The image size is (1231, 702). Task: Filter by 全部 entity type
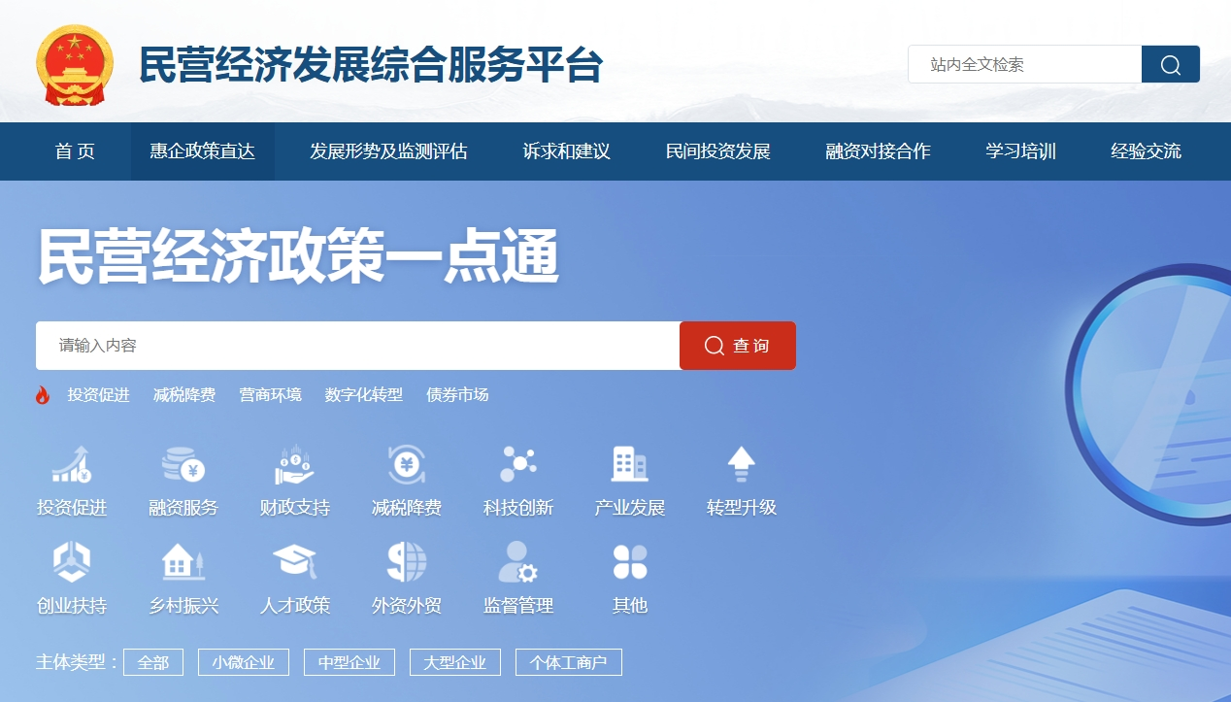click(x=153, y=662)
